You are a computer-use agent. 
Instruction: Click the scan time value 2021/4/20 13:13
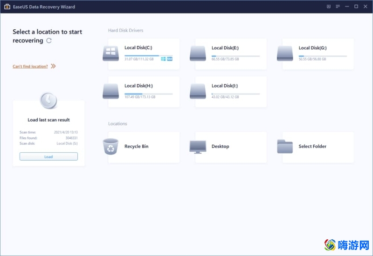click(x=66, y=132)
